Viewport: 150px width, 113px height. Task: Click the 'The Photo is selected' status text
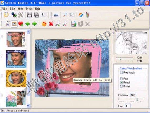[14, 111]
